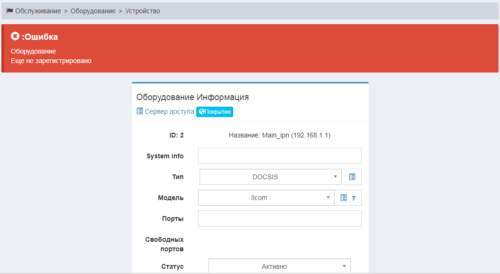Image resolution: width=500 pixels, height=274 pixels.
Task: Expand the Модель dropdown showing 3com
Action: [x=261, y=198]
